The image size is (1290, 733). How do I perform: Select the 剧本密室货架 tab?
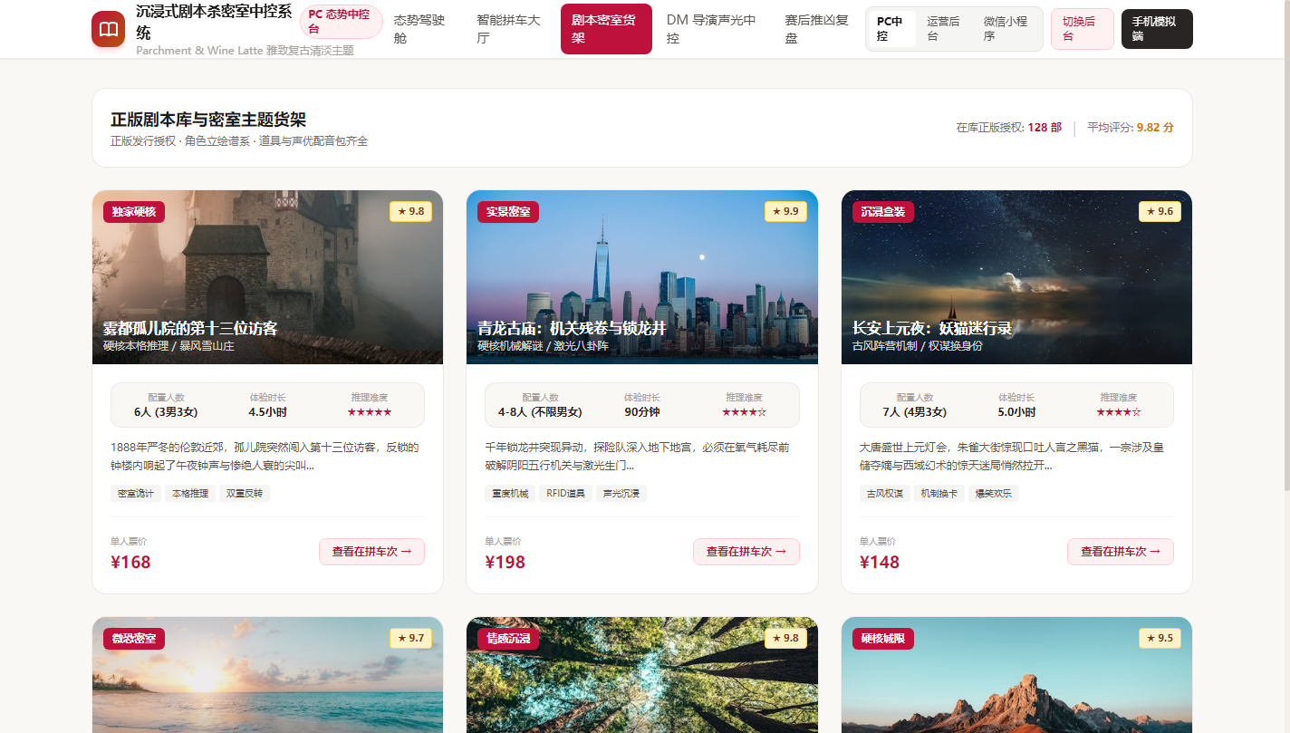[606, 29]
